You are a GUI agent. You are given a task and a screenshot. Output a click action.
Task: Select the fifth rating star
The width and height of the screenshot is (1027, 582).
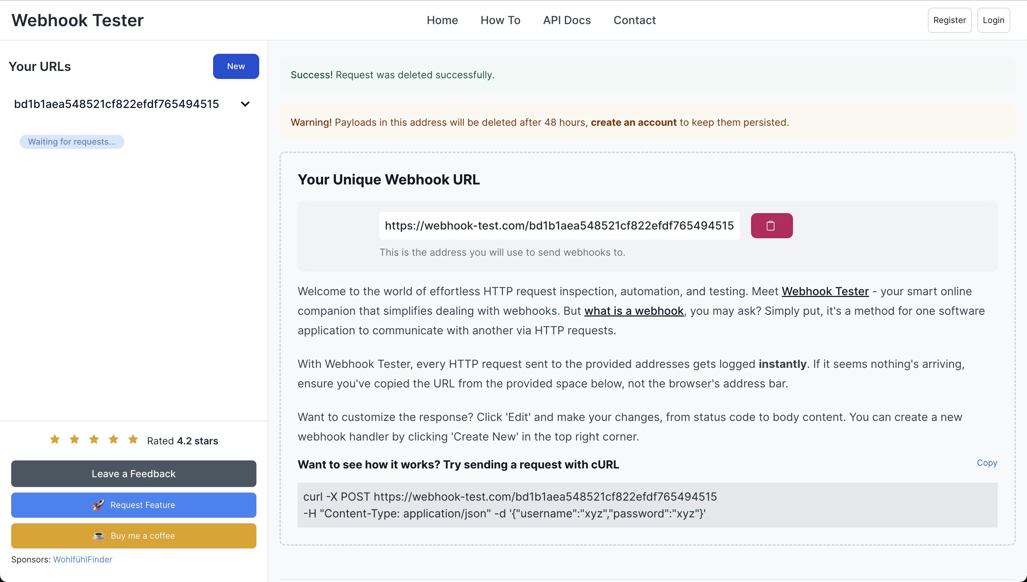133,439
